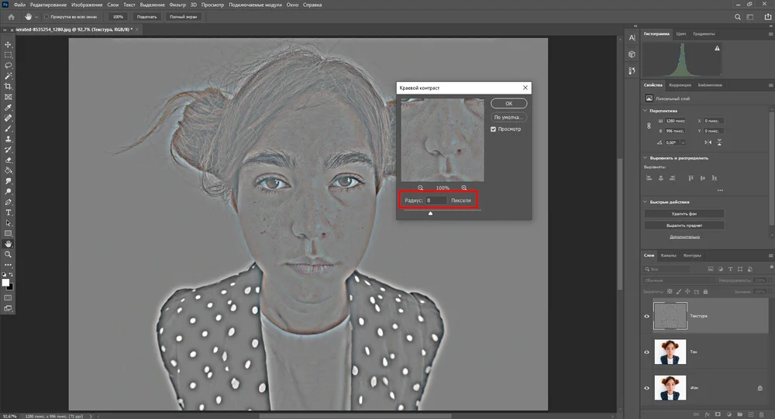Create a new layer with plus icon
The height and width of the screenshot is (419, 775).
coord(750,414)
